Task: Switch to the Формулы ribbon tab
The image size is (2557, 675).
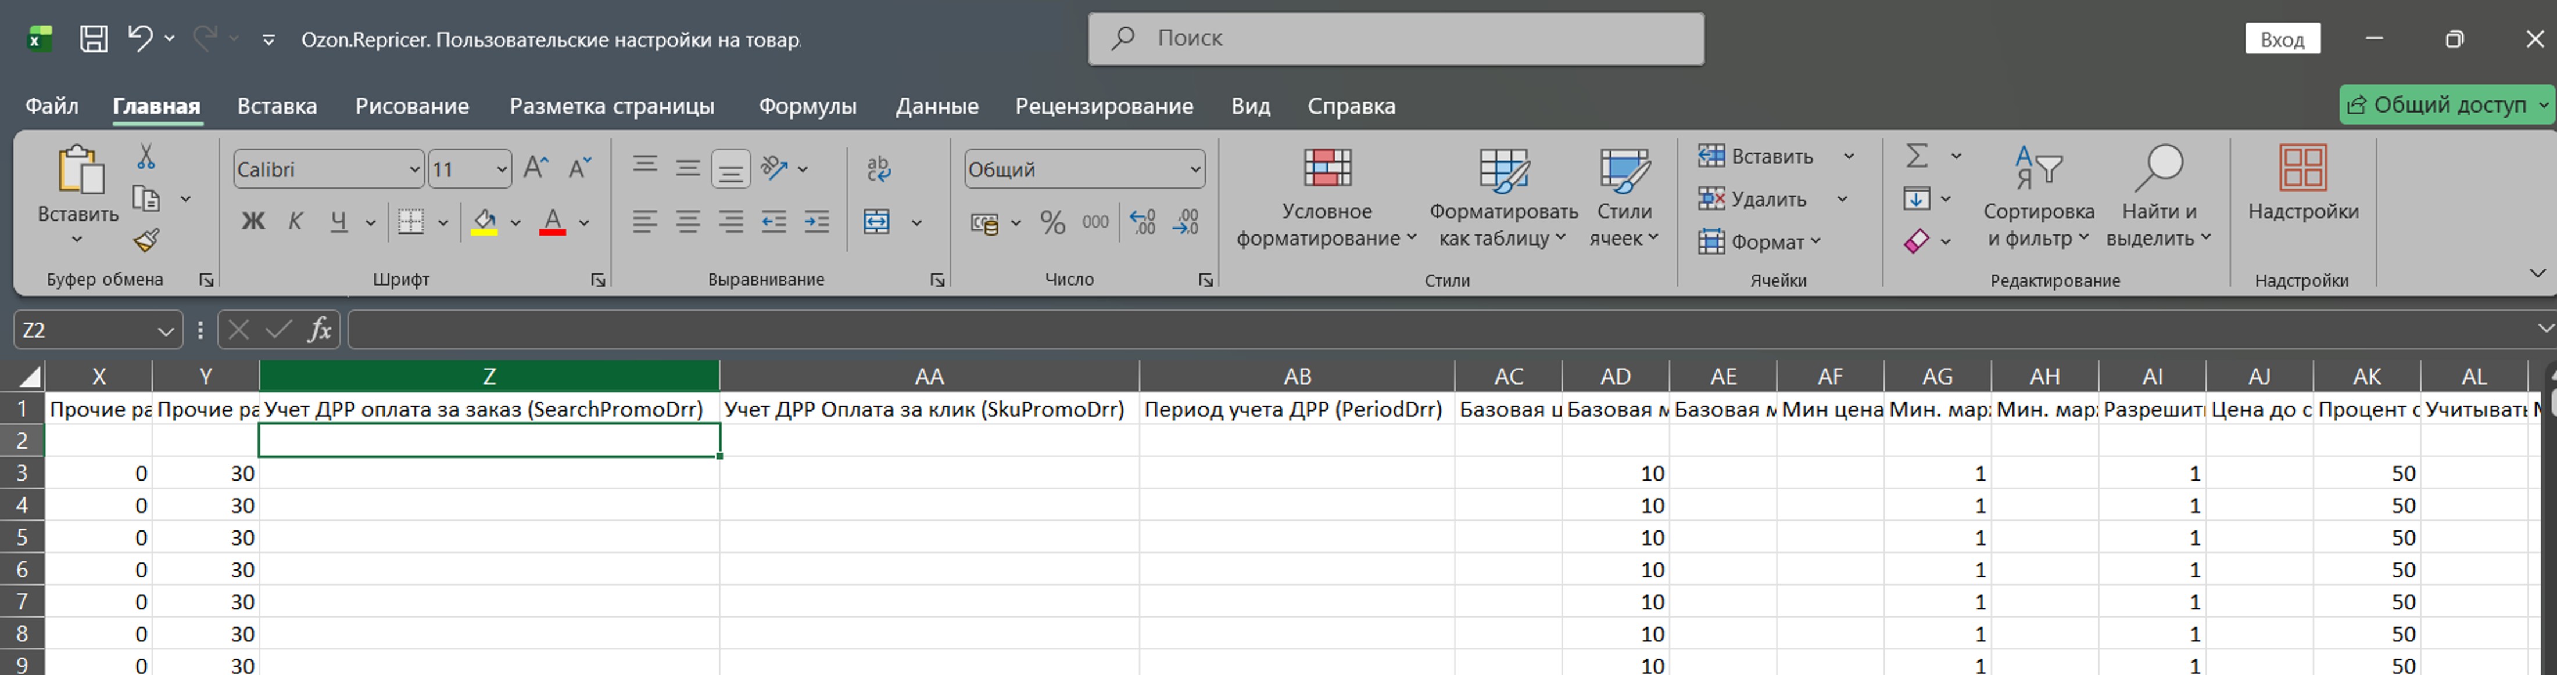Action: click(x=807, y=106)
